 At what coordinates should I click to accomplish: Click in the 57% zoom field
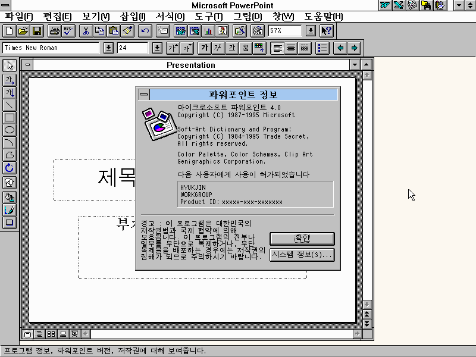(285, 31)
